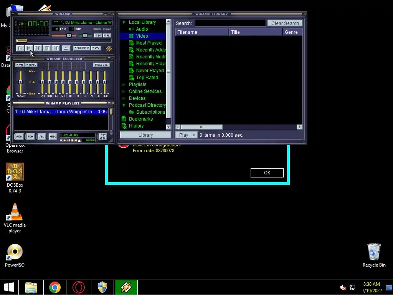The height and width of the screenshot is (295, 393).
Task: Open Winamp main menu icon in title bar
Action: coord(14,14)
